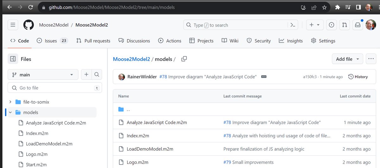
Task: Open Index.m2m in the file table
Action: tap(138, 136)
